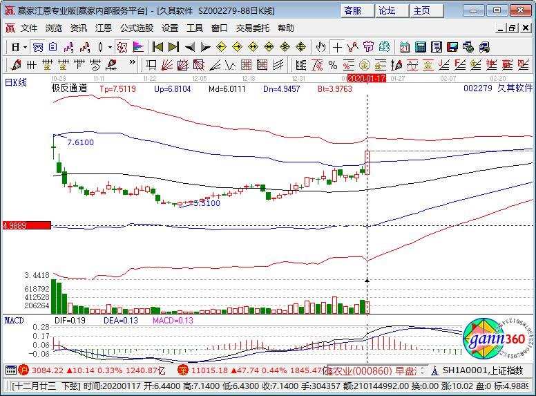536x396 pixels.
Task: Click the flag icon in toolbar
Action: pos(139,47)
